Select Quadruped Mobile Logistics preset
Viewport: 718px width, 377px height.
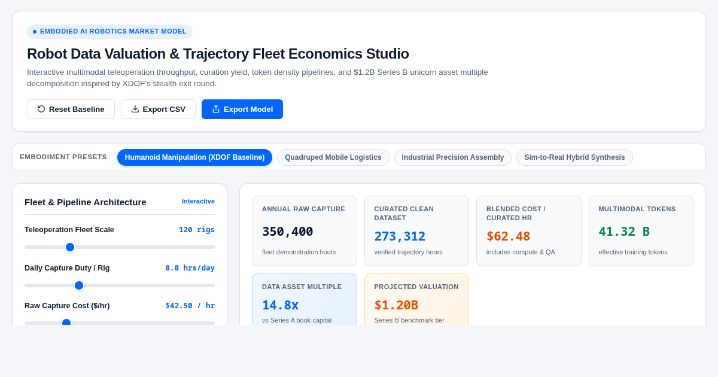coord(333,157)
